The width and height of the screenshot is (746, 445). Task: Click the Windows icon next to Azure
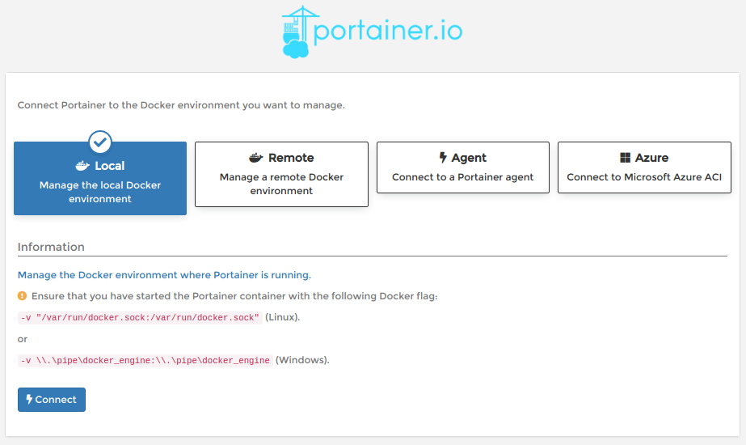coord(625,158)
